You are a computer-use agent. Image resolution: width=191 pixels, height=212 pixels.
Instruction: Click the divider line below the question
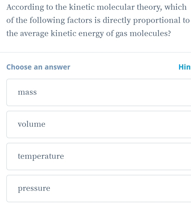pos(95,52)
